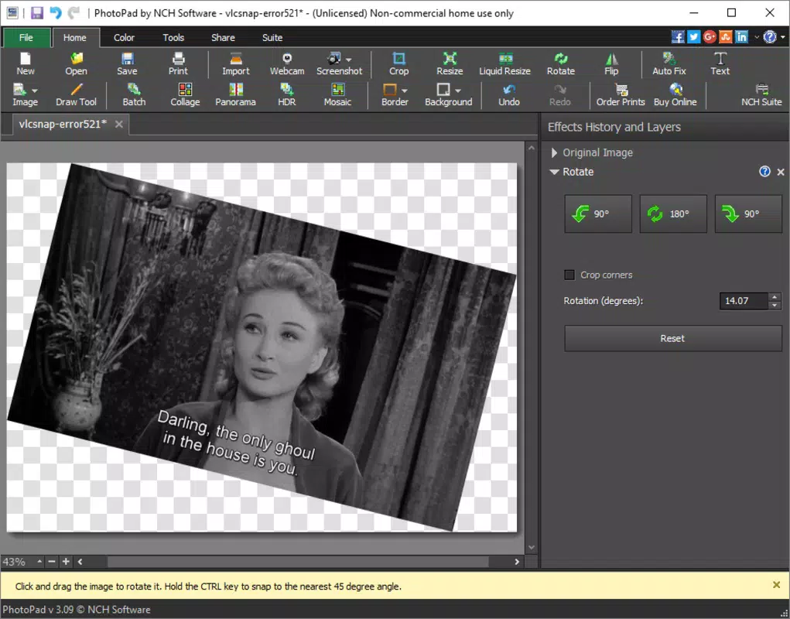This screenshot has height=619, width=790.
Task: Select the Draw Tool
Action: pyautogui.click(x=76, y=94)
